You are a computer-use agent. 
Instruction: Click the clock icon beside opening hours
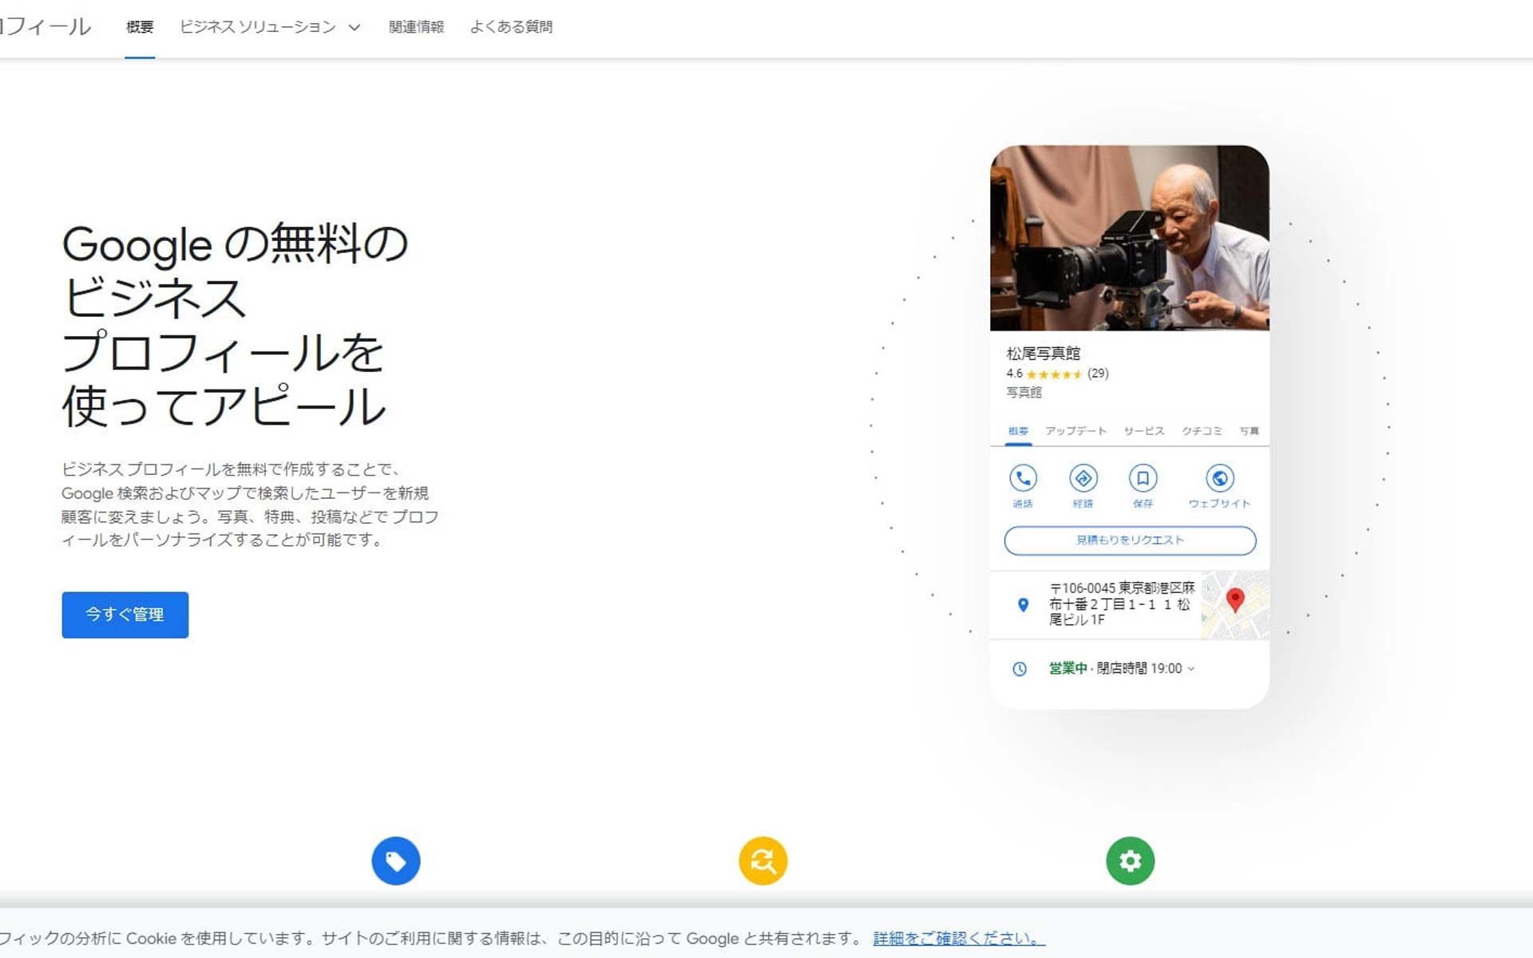pos(1020,669)
